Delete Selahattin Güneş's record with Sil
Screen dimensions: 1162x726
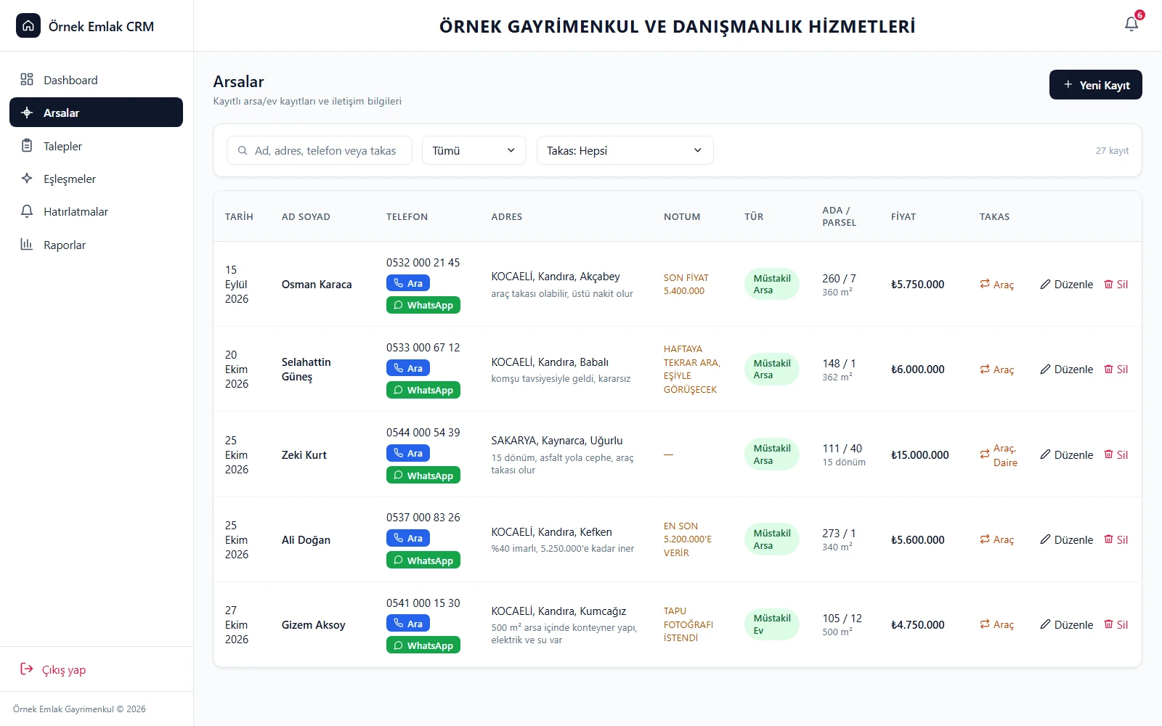(1116, 369)
